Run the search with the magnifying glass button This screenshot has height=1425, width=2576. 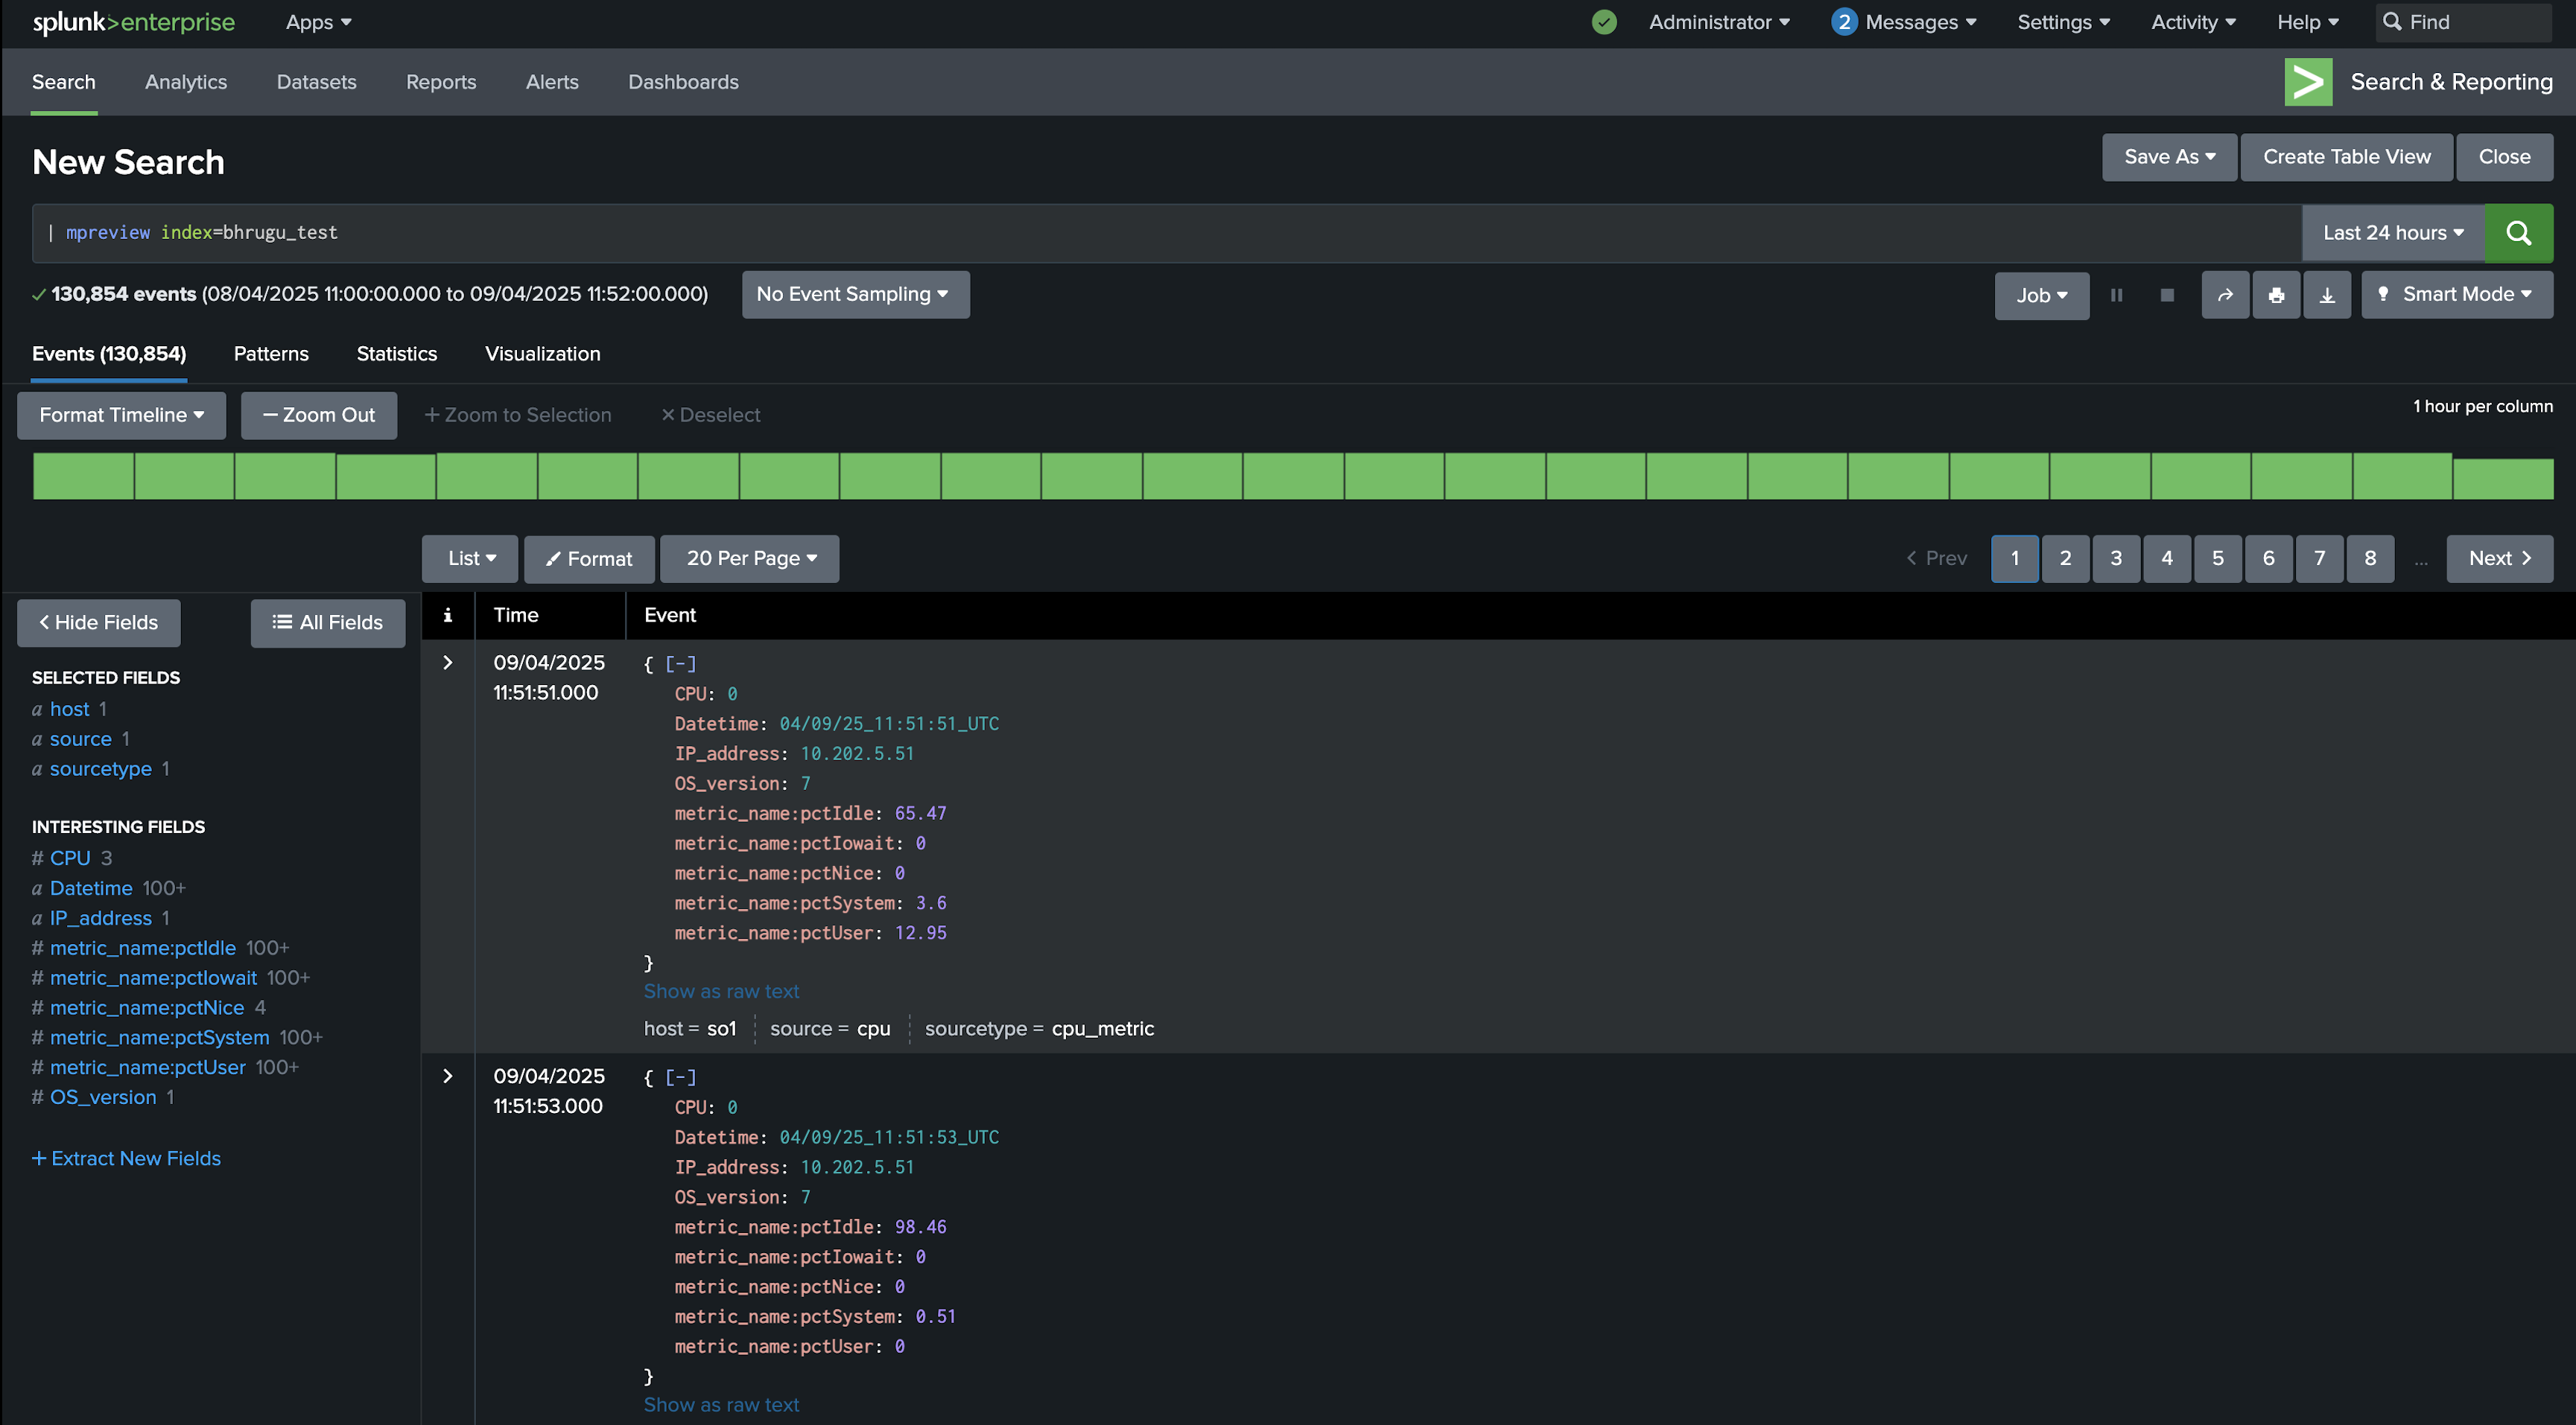coord(2519,233)
